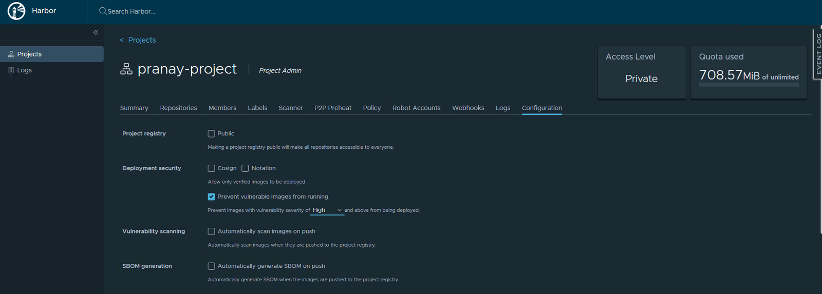Click the Private access level value
822x294 pixels.
[x=641, y=79]
